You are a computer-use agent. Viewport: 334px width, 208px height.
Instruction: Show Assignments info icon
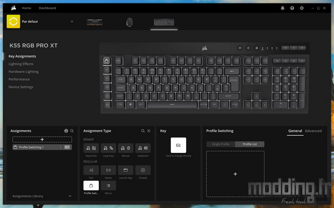[x=66, y=131]
